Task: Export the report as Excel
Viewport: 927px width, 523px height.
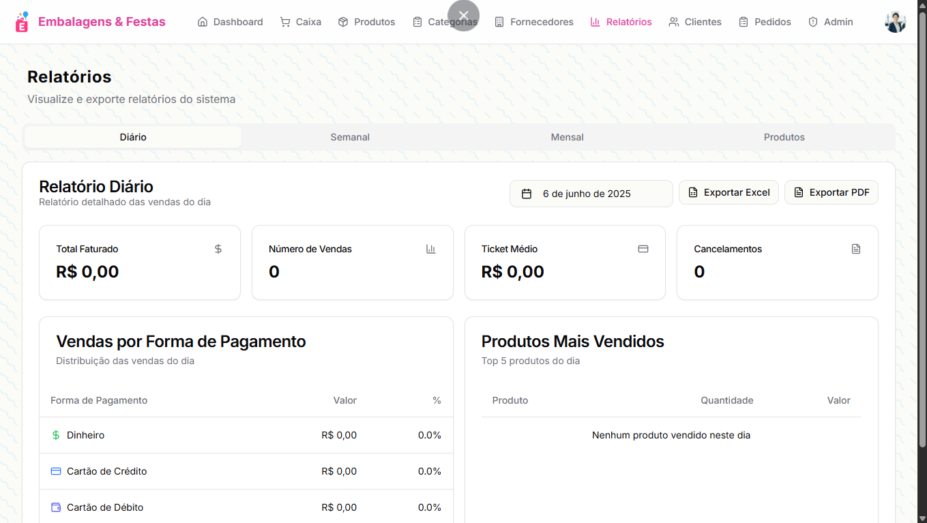Action: 729,192
